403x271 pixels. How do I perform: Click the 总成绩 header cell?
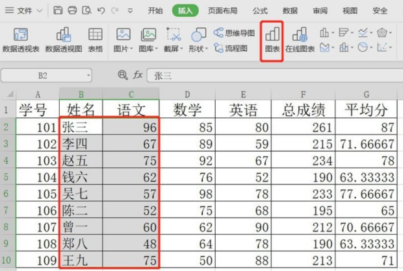coord(304,110)
